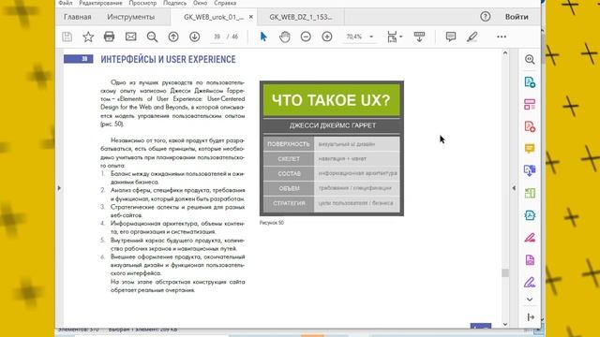Screen dimensions: 600x337
Task: Click the scrolling mode toolbar icon
Action: click(x=419, y=37)
